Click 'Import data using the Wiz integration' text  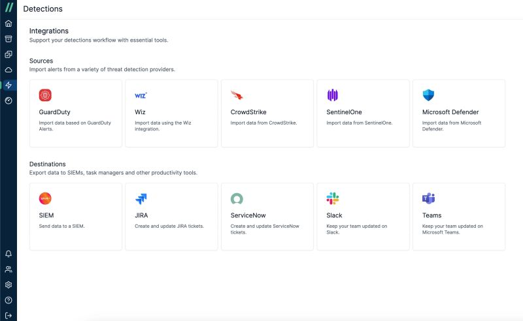163,126
